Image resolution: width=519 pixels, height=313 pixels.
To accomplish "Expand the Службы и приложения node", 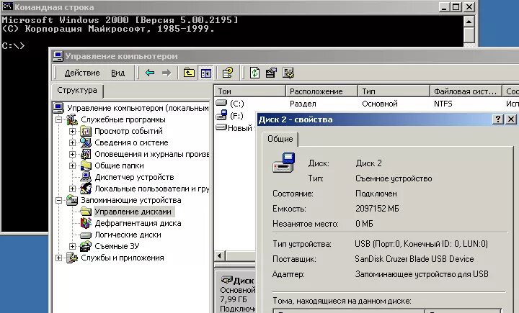I will coord(58,258).
